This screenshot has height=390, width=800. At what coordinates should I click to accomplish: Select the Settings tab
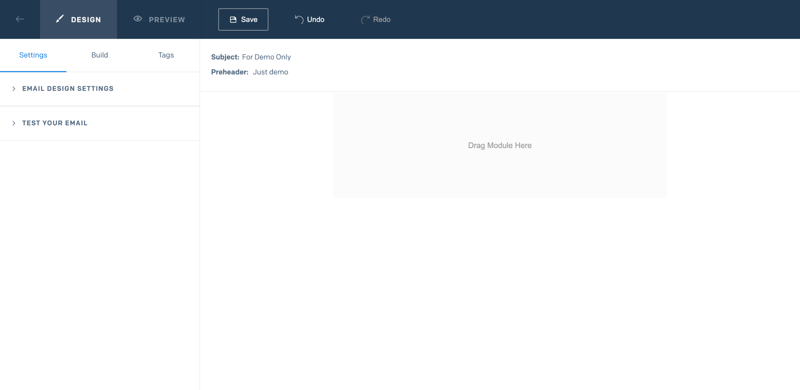pyautogui.click(x=33, y=55)
